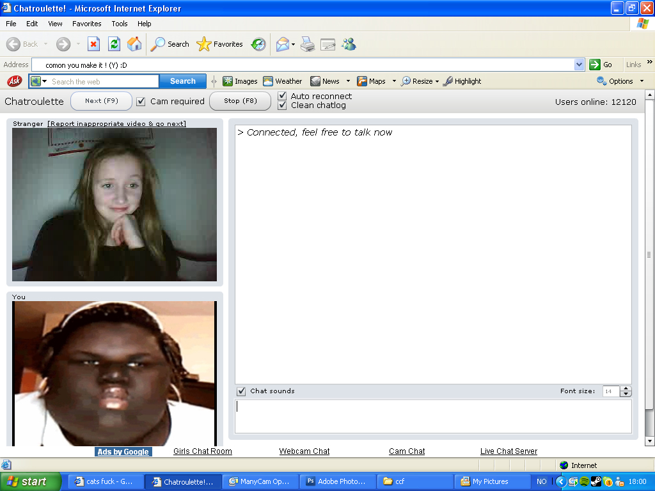Click the Print printer icon
Viewport: 655px width, 491px height.
pos(308,44)
